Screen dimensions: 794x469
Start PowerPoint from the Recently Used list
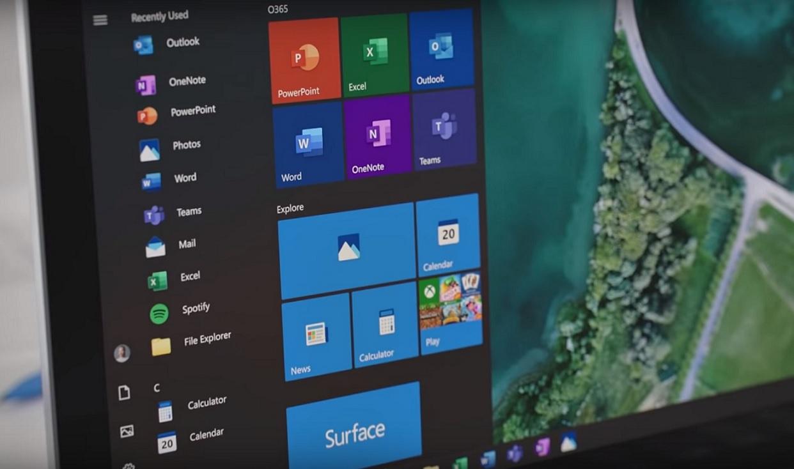pos(176,113)
